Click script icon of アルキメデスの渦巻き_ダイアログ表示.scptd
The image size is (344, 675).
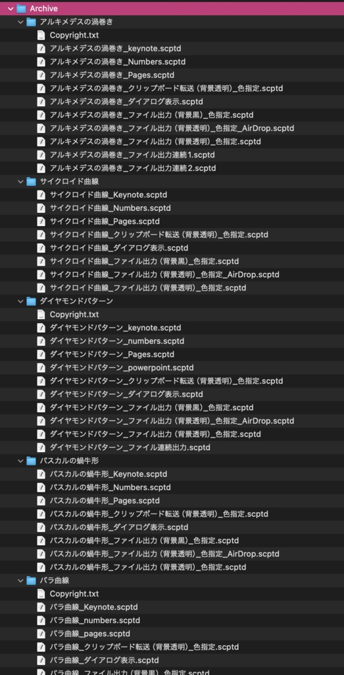(41, 102)
